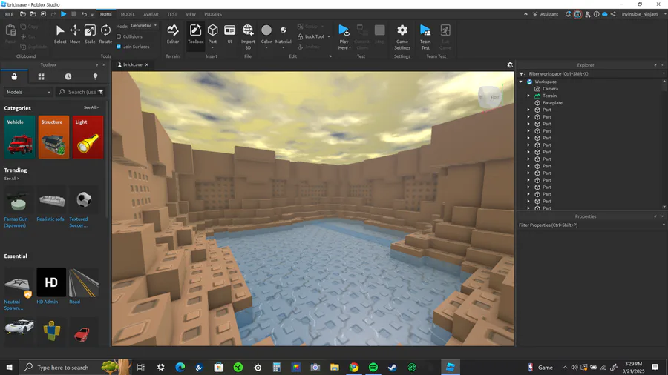Click the Toolbox search field

point(80,92)
